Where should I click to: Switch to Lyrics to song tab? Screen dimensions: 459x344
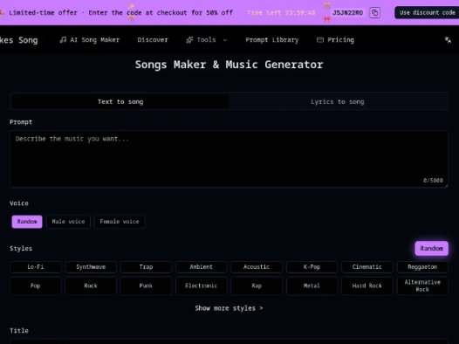(338, 101)
